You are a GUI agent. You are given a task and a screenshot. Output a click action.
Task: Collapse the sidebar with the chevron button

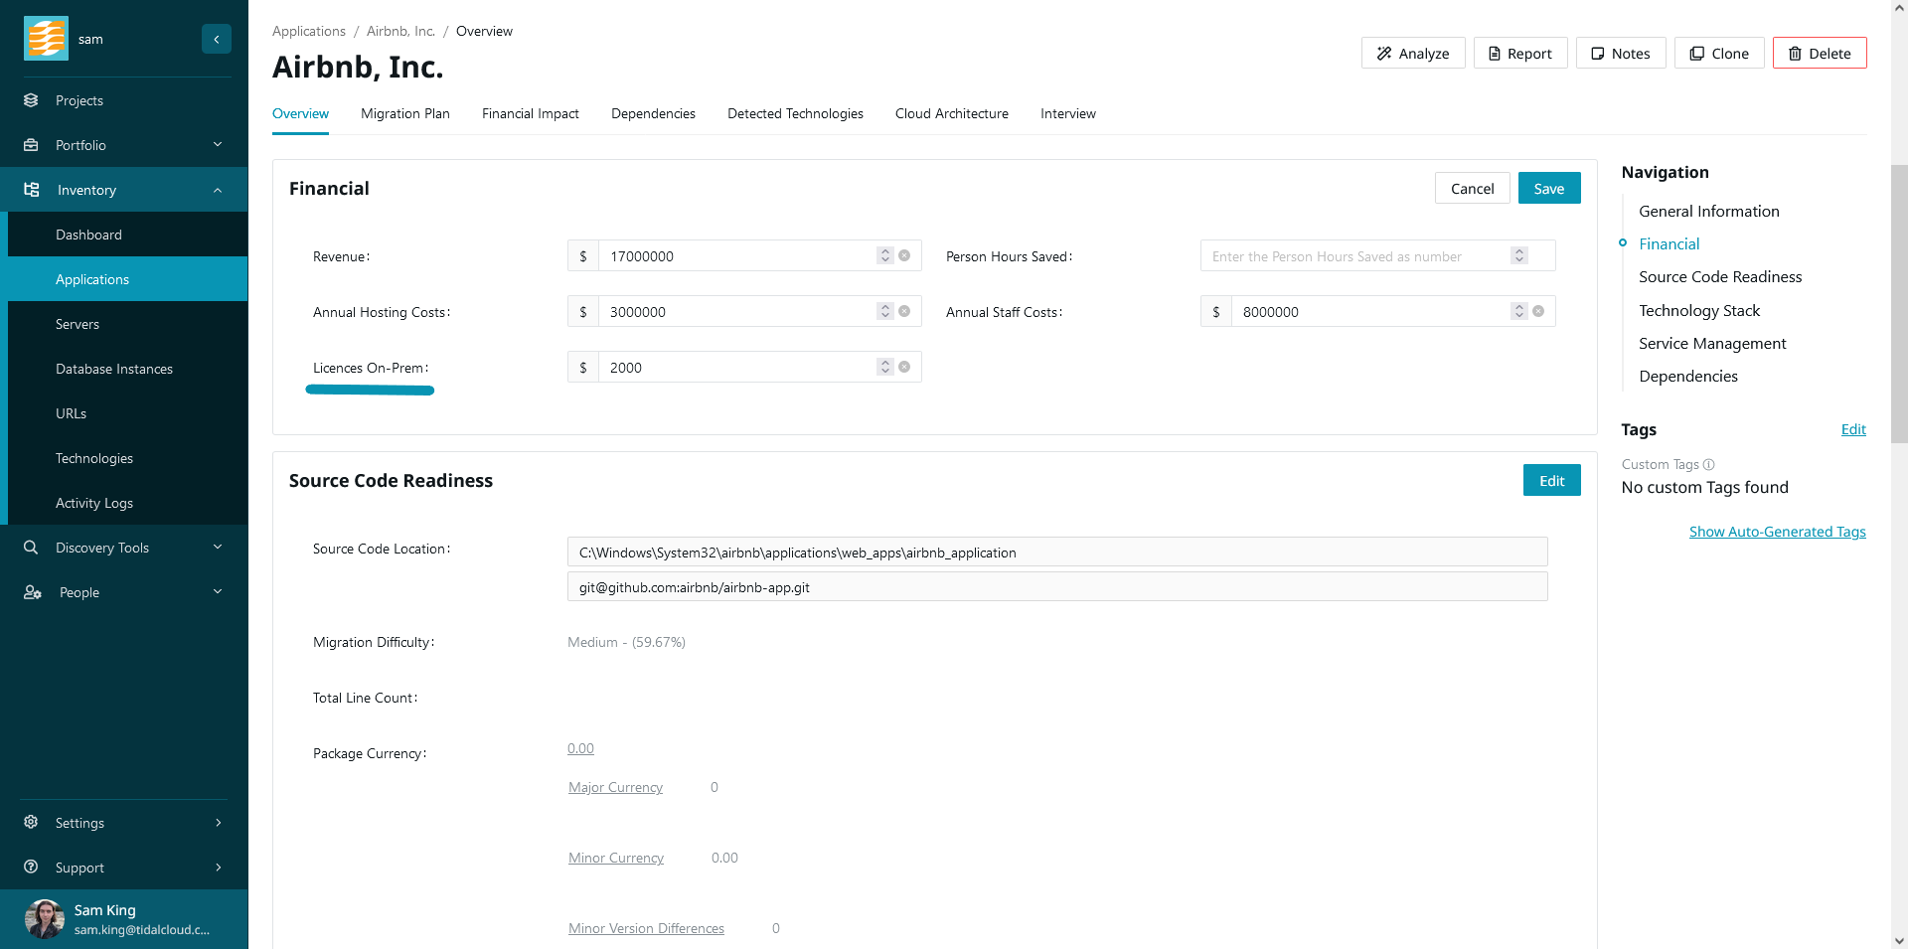(x=216, y=39)
